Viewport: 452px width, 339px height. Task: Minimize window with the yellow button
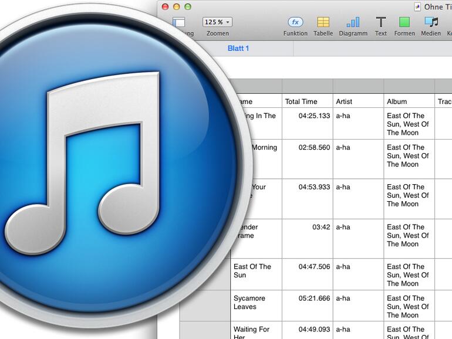click(x=177, y=6)
